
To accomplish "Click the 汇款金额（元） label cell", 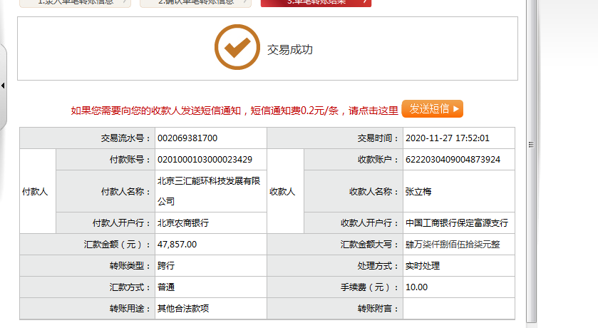I will (88, 245).
